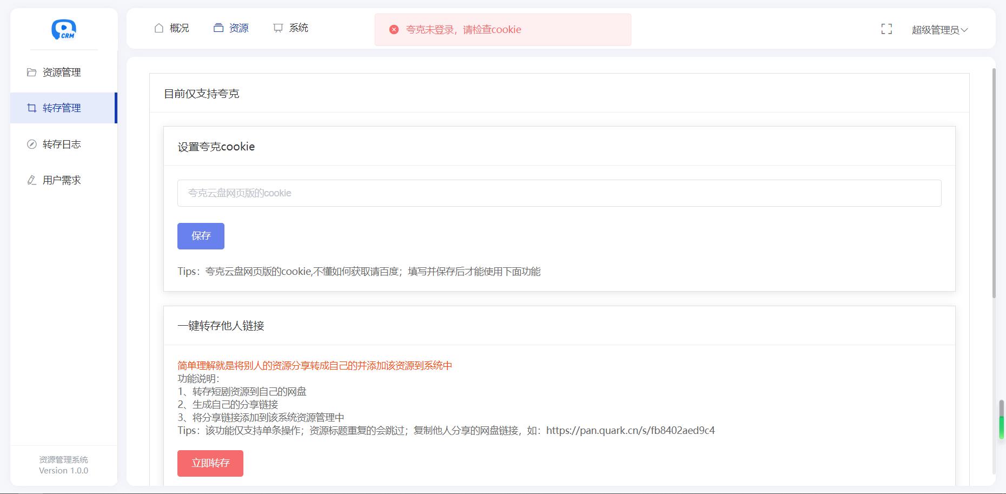This screenshot has height=494, width=1006.
Task: Switch to the 资源 top tab
Action: click(231, 28)
